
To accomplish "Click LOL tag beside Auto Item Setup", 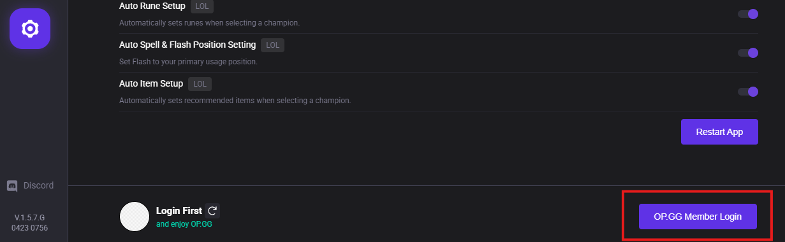I will click(200, 84).
